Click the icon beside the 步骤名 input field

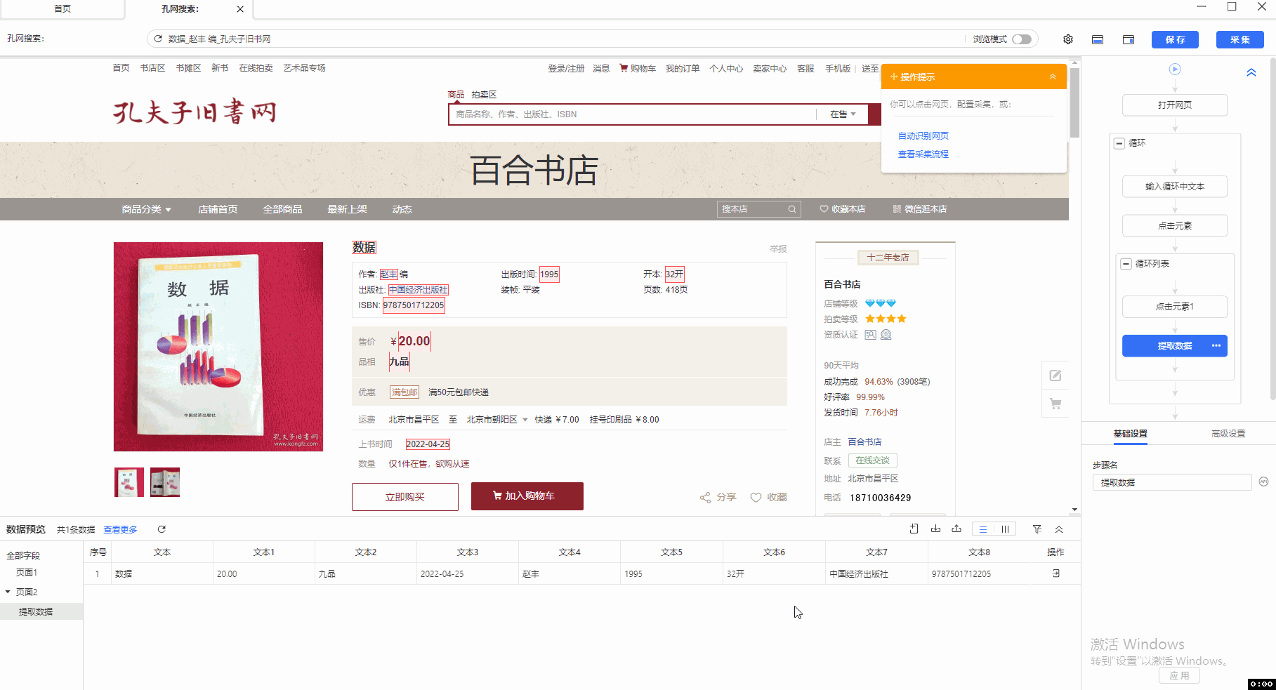(x=1263, y=482)
